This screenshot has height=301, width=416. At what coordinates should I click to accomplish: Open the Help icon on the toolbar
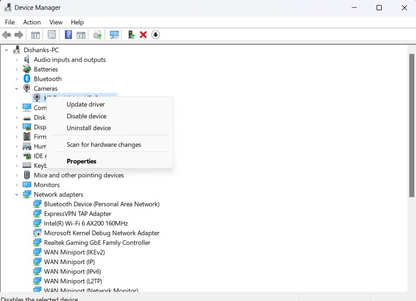pos(68,35)
